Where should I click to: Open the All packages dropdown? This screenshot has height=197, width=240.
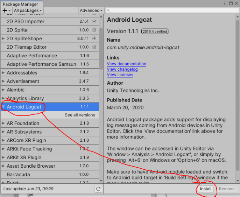pyautogui.click(x=28, y=10)
